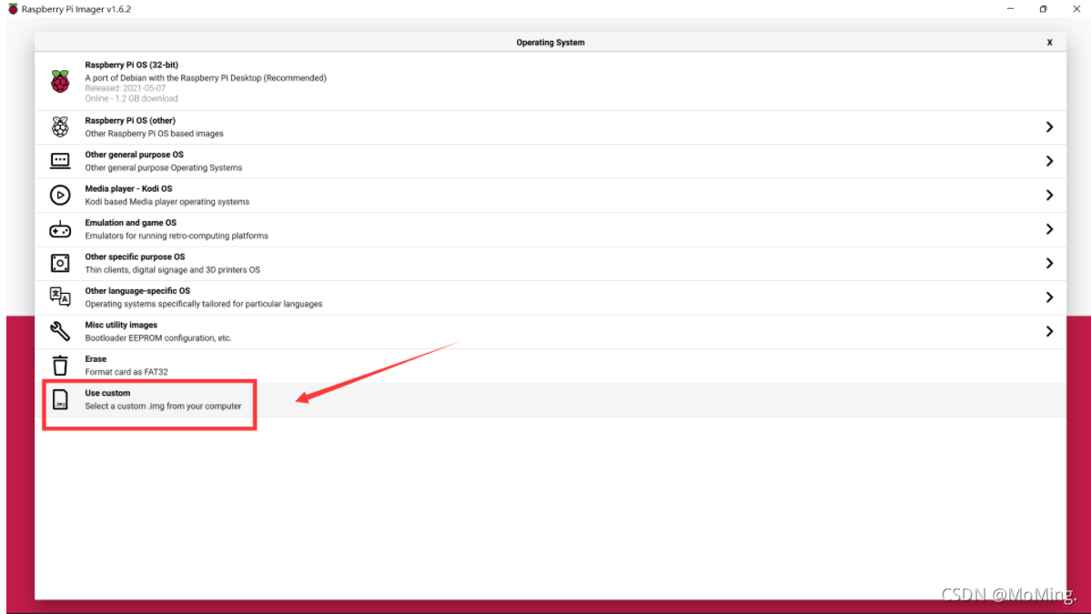Viewport: 1091px width, 614px height.
Task: Click 'Select a custom .img from your computer' text
Action: (x=164, y=406)
